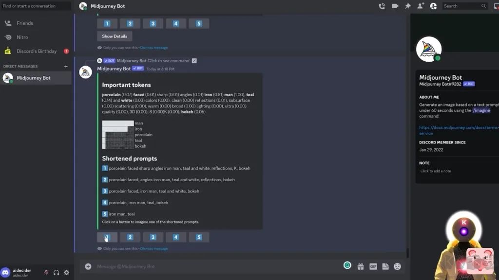Image resolution: width=499 pixels, height=280 pixels.
Task: Open the emoji picker
Action: [398, 266]
